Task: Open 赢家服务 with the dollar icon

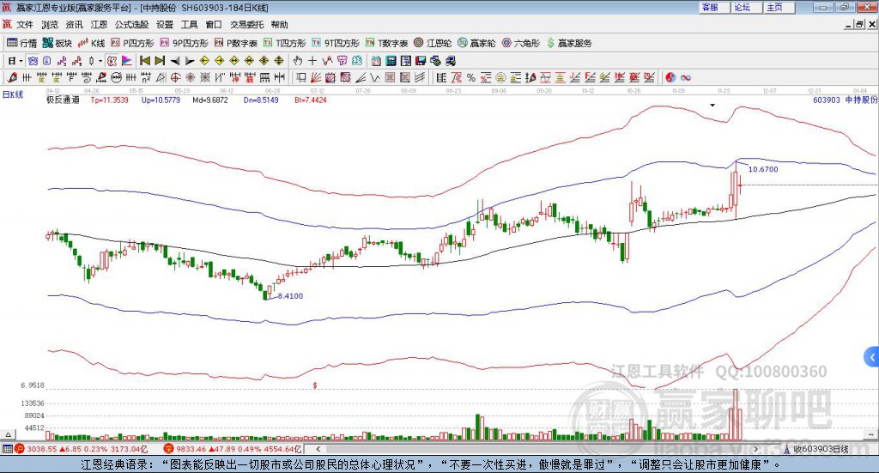Action: (568, 43)
